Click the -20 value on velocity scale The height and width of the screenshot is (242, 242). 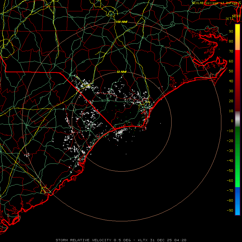click(x=230, y=141)
